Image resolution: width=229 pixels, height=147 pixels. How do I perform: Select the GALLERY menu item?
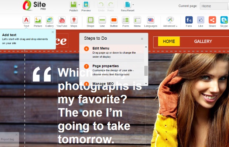tap(203, 42)
